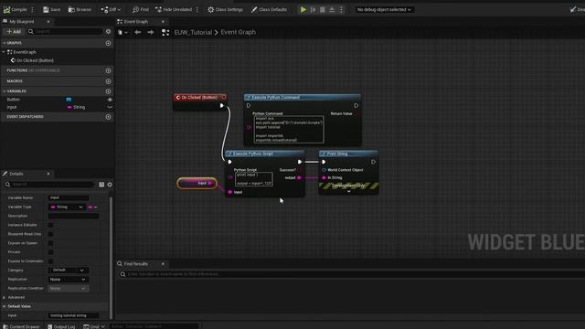Viewport: 585px width, 329px height.
Task: Edit the Variable Name field
Action: [69, 197]
